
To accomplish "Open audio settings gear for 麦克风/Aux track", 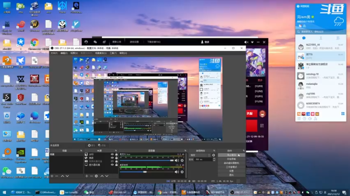I will (x=182, y=160).
